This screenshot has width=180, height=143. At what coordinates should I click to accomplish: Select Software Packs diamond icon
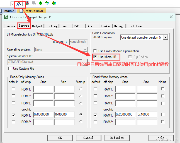pos(47,3)
